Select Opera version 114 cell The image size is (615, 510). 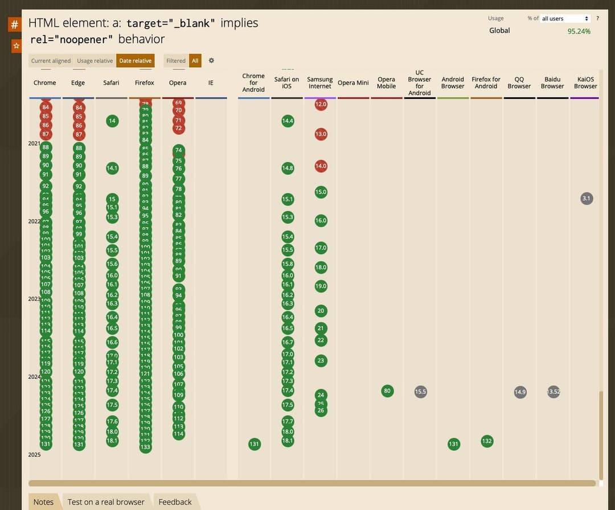(x=178, y=434)
